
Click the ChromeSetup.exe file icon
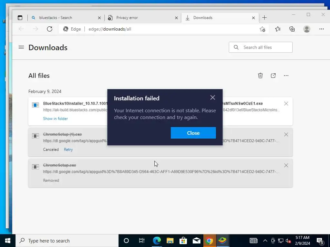click(35, 167)
